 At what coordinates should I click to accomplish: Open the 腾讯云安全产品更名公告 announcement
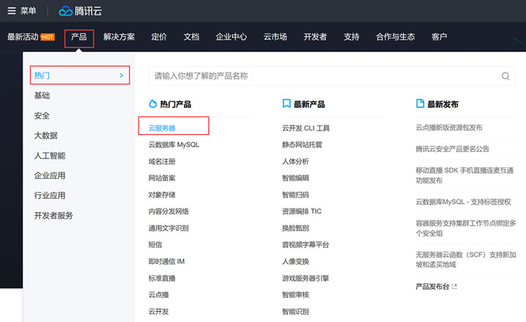point(453,149)
